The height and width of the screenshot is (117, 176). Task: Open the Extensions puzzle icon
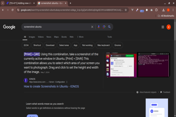pyautogui.click(x=156, y=10)
